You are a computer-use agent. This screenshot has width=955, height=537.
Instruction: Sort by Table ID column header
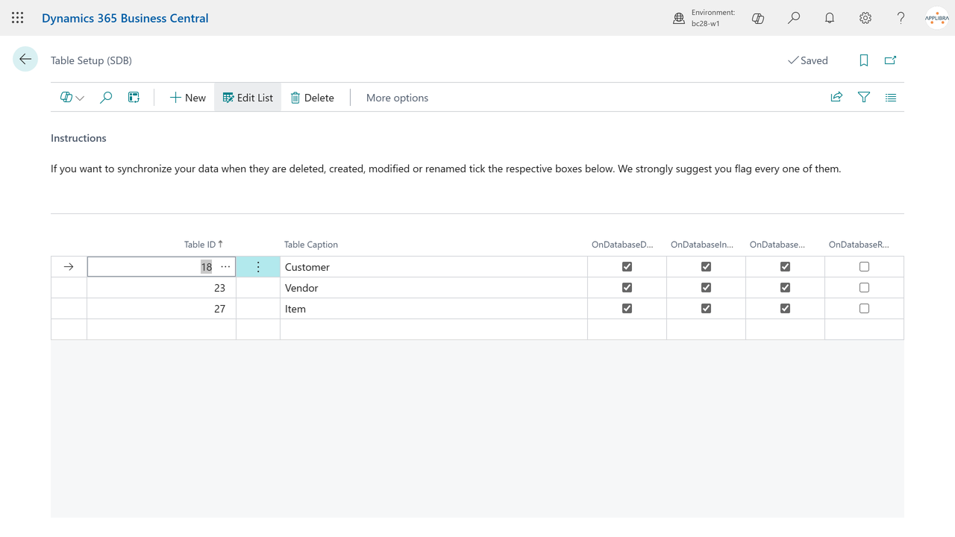point(204,245)
